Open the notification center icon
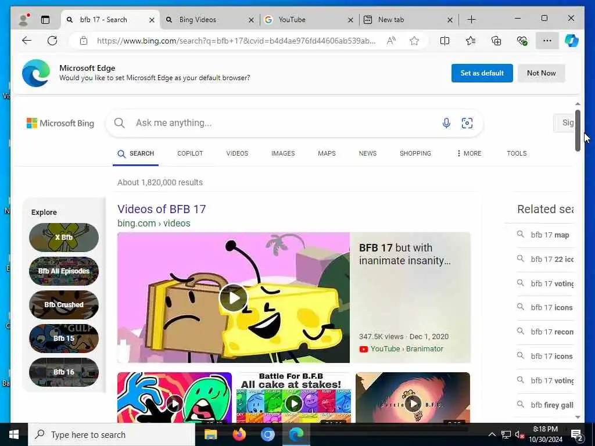This screenshot has height=446, width=595. 577,434
